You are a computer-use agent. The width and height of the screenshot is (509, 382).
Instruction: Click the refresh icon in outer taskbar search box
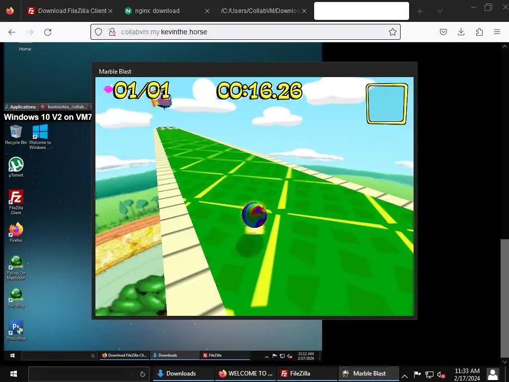pyautogui.click(x=142, y=374)
